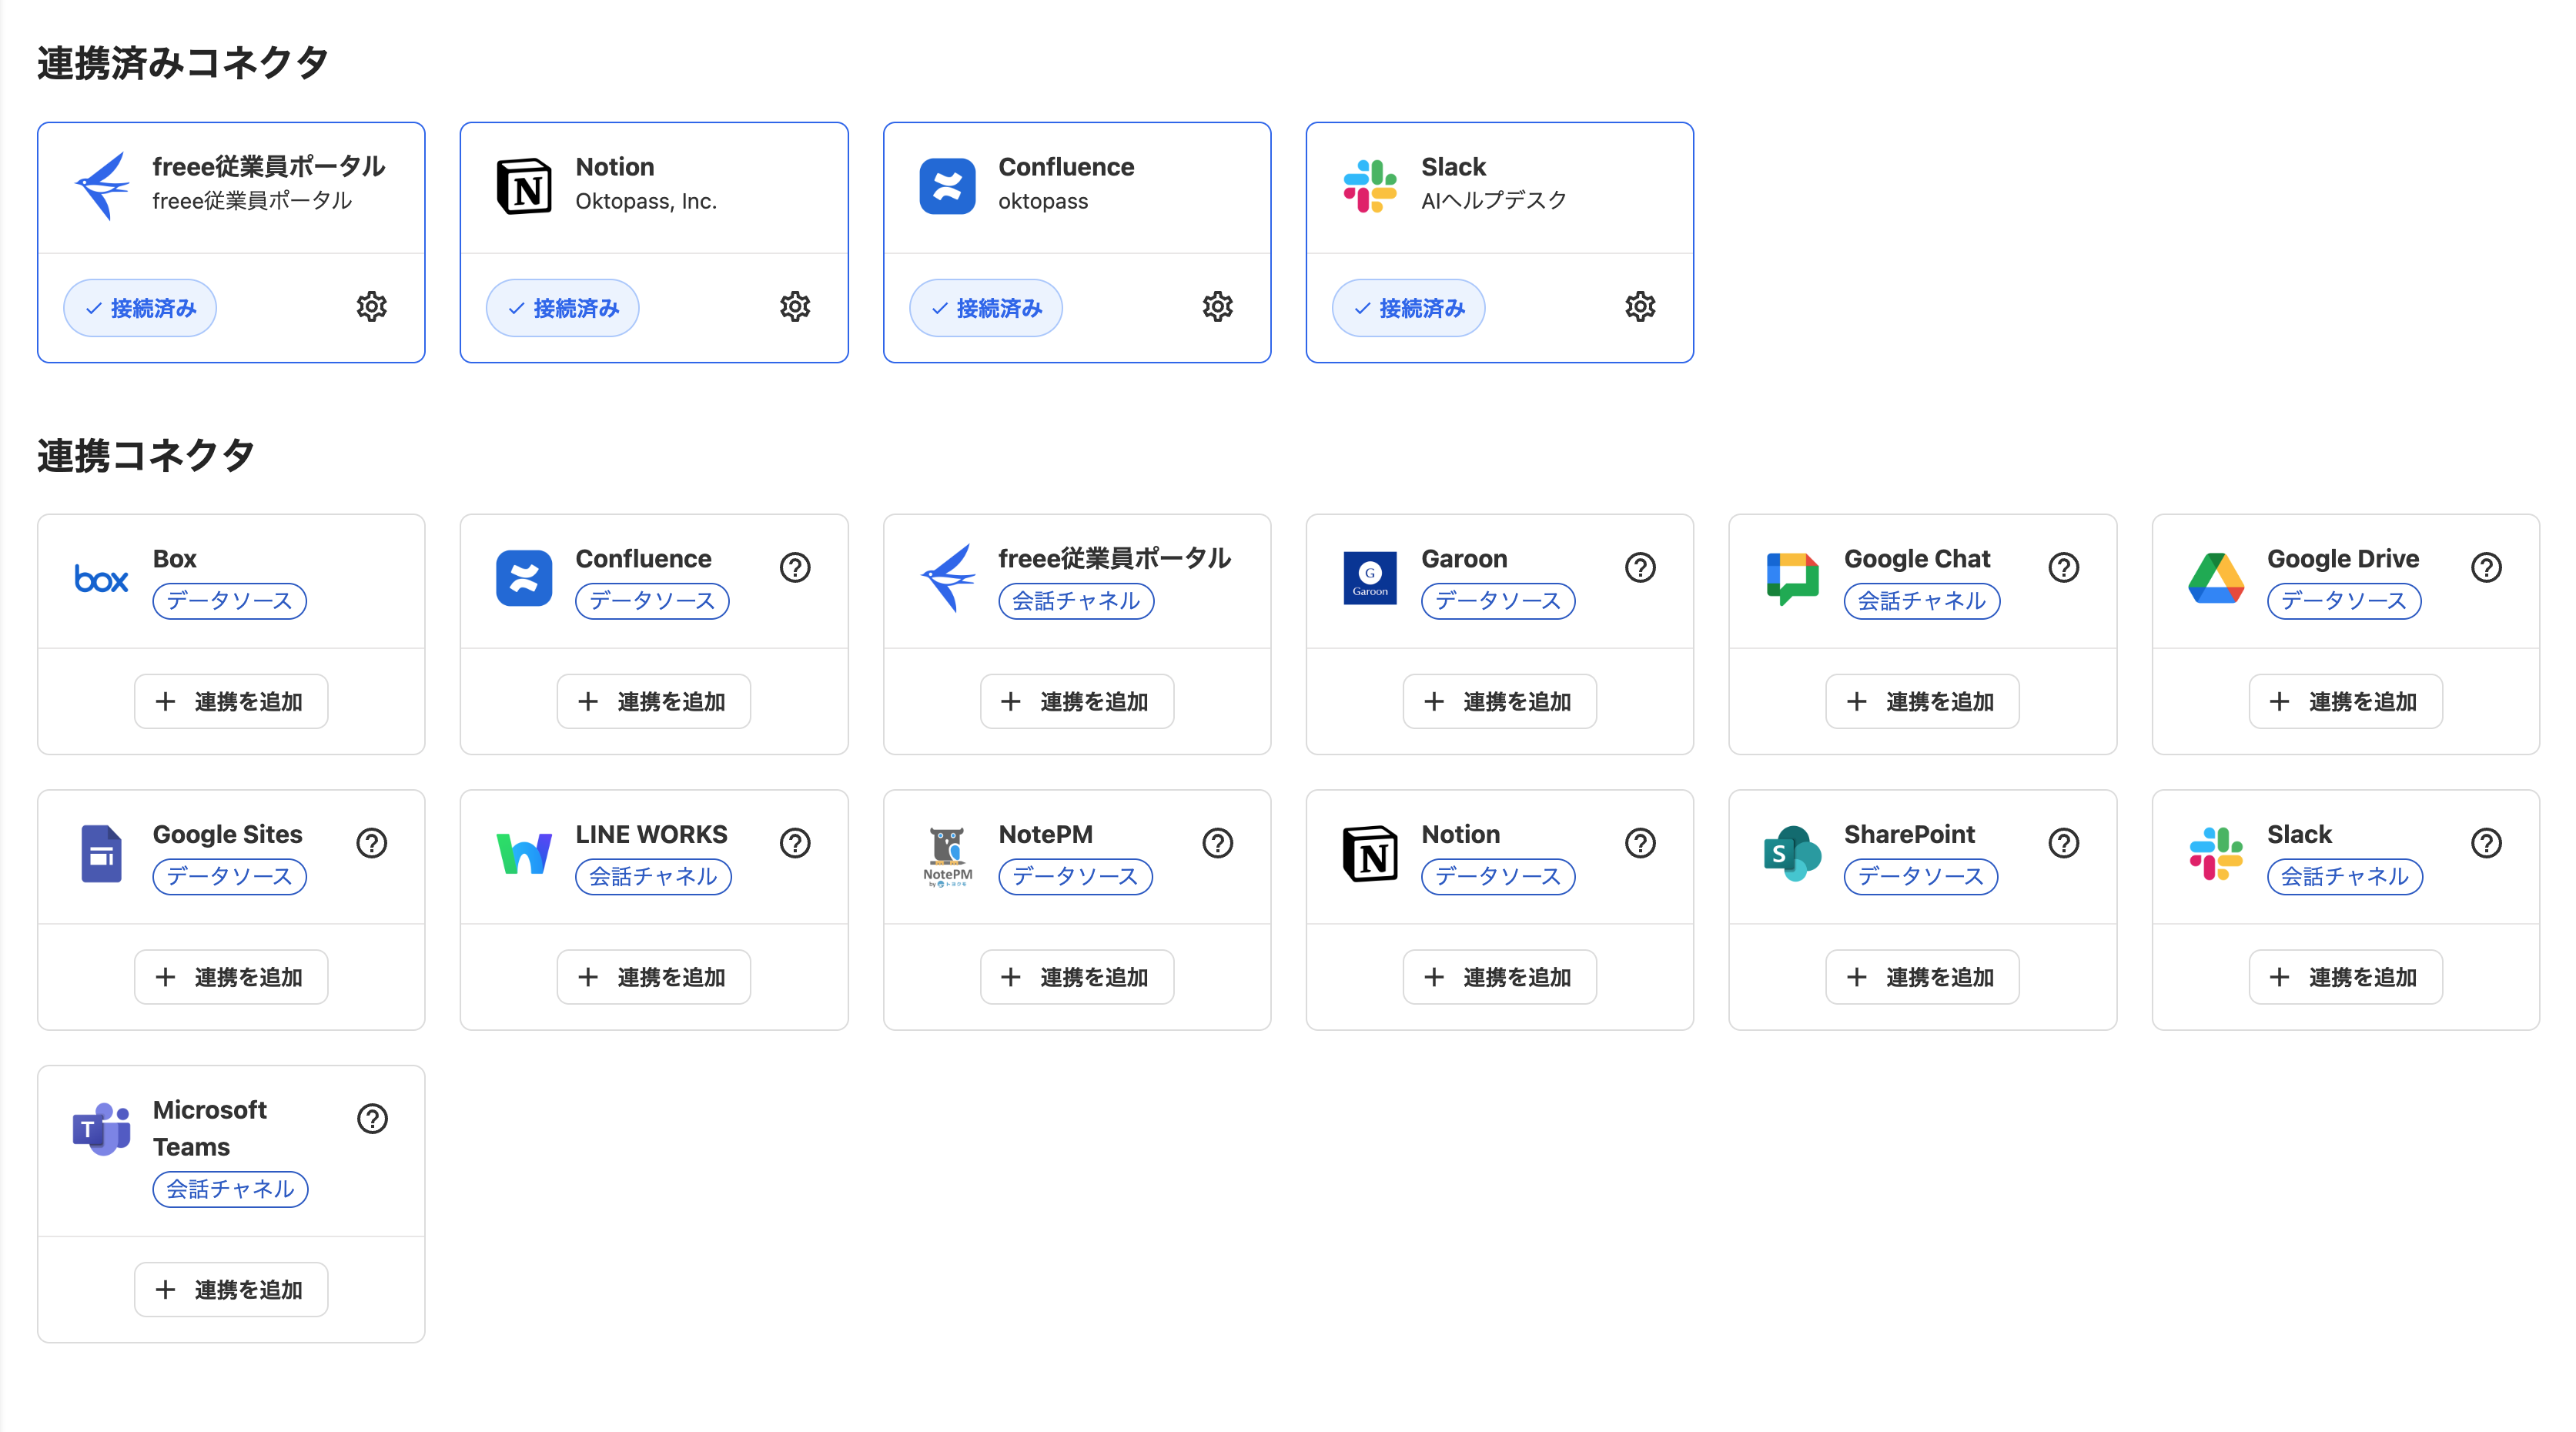
Task: Open help icon on Garoon card
Action: 1640,568
